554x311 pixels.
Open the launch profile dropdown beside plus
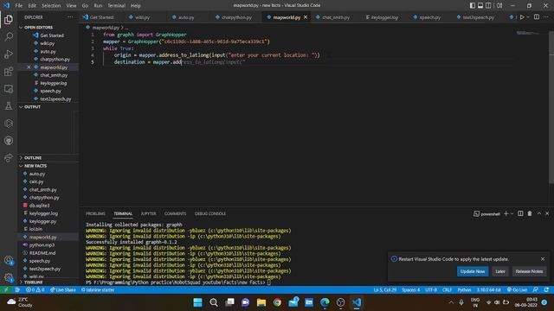click(x=512, y=213)
